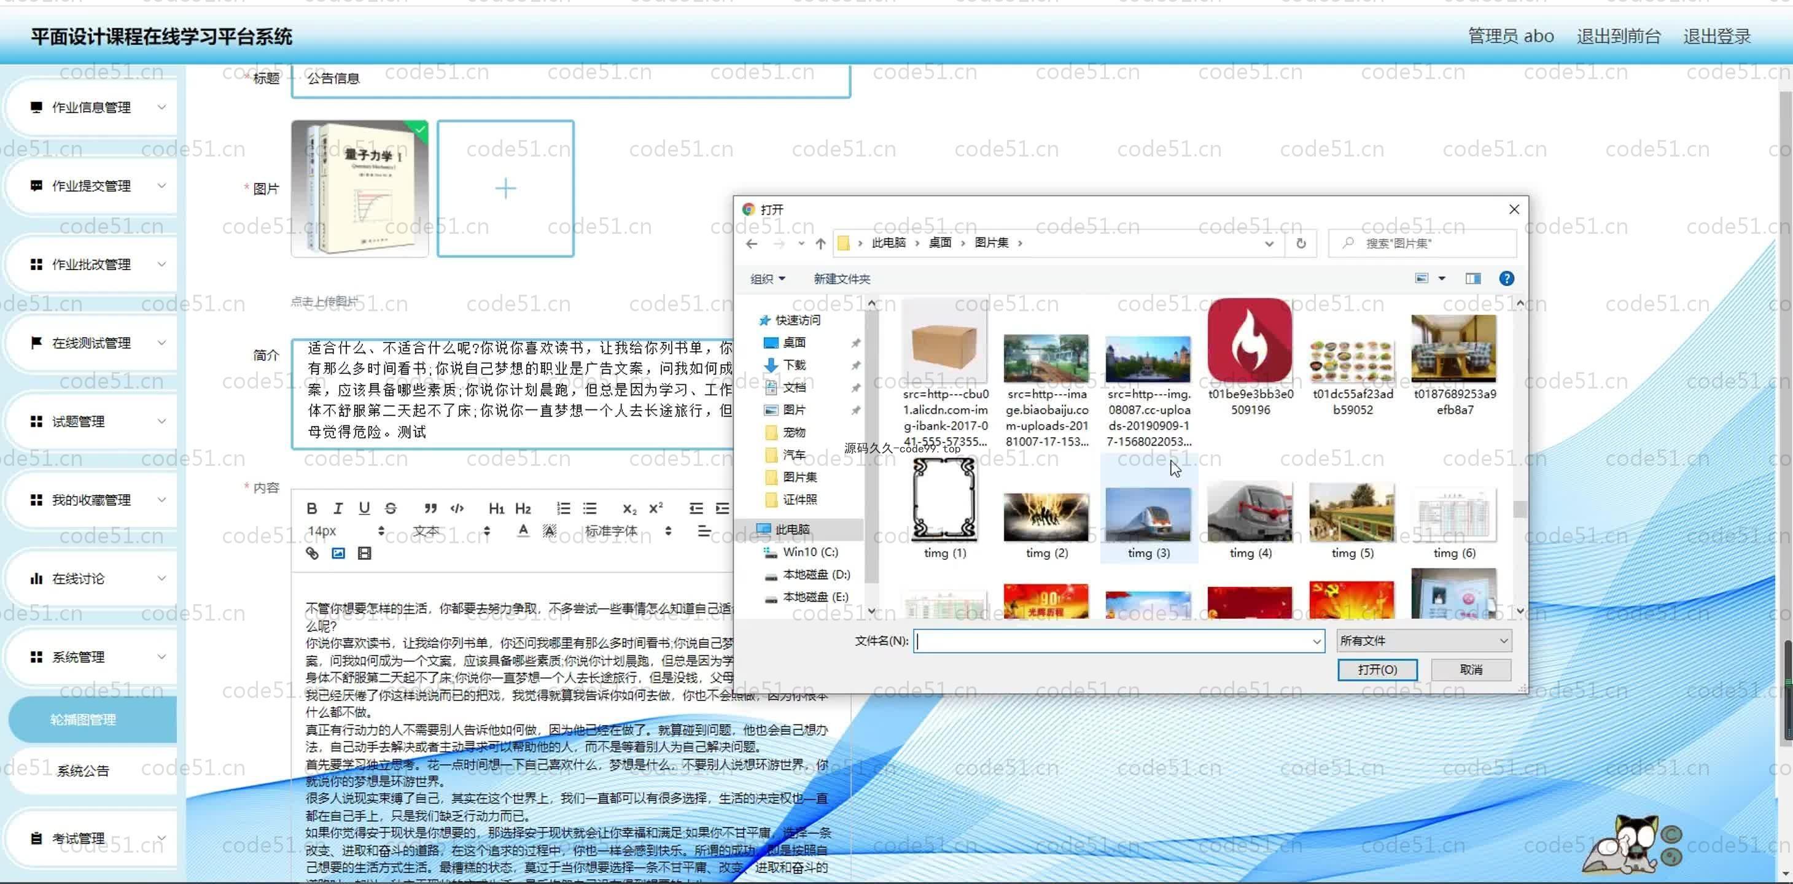The width and height of the screenshot is (1793, 884).
Task: Insert hyperlink in editor
Action: pyautogui.click(x=312, y=553)
